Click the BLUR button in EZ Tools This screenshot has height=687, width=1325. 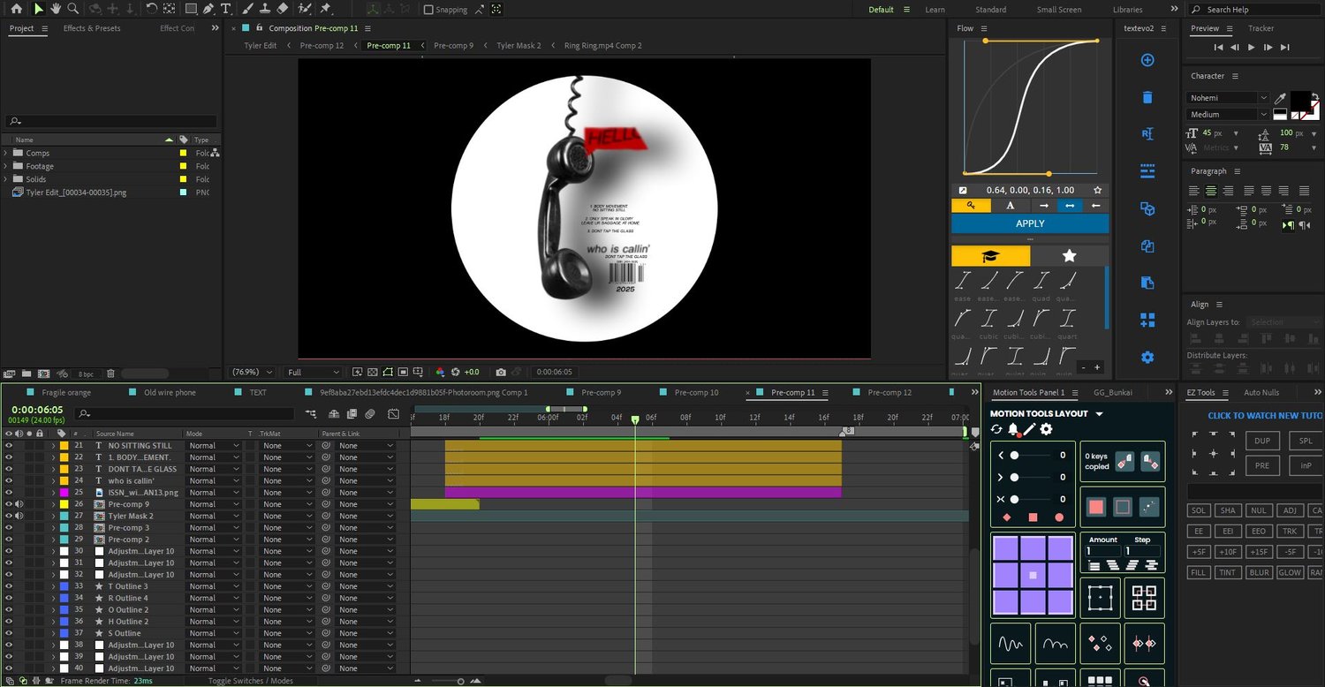(1259, 572)
